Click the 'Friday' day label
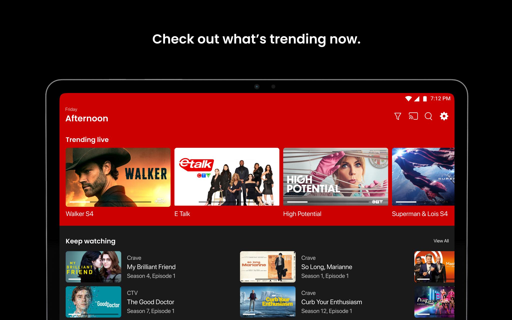 tap(71, 109)
